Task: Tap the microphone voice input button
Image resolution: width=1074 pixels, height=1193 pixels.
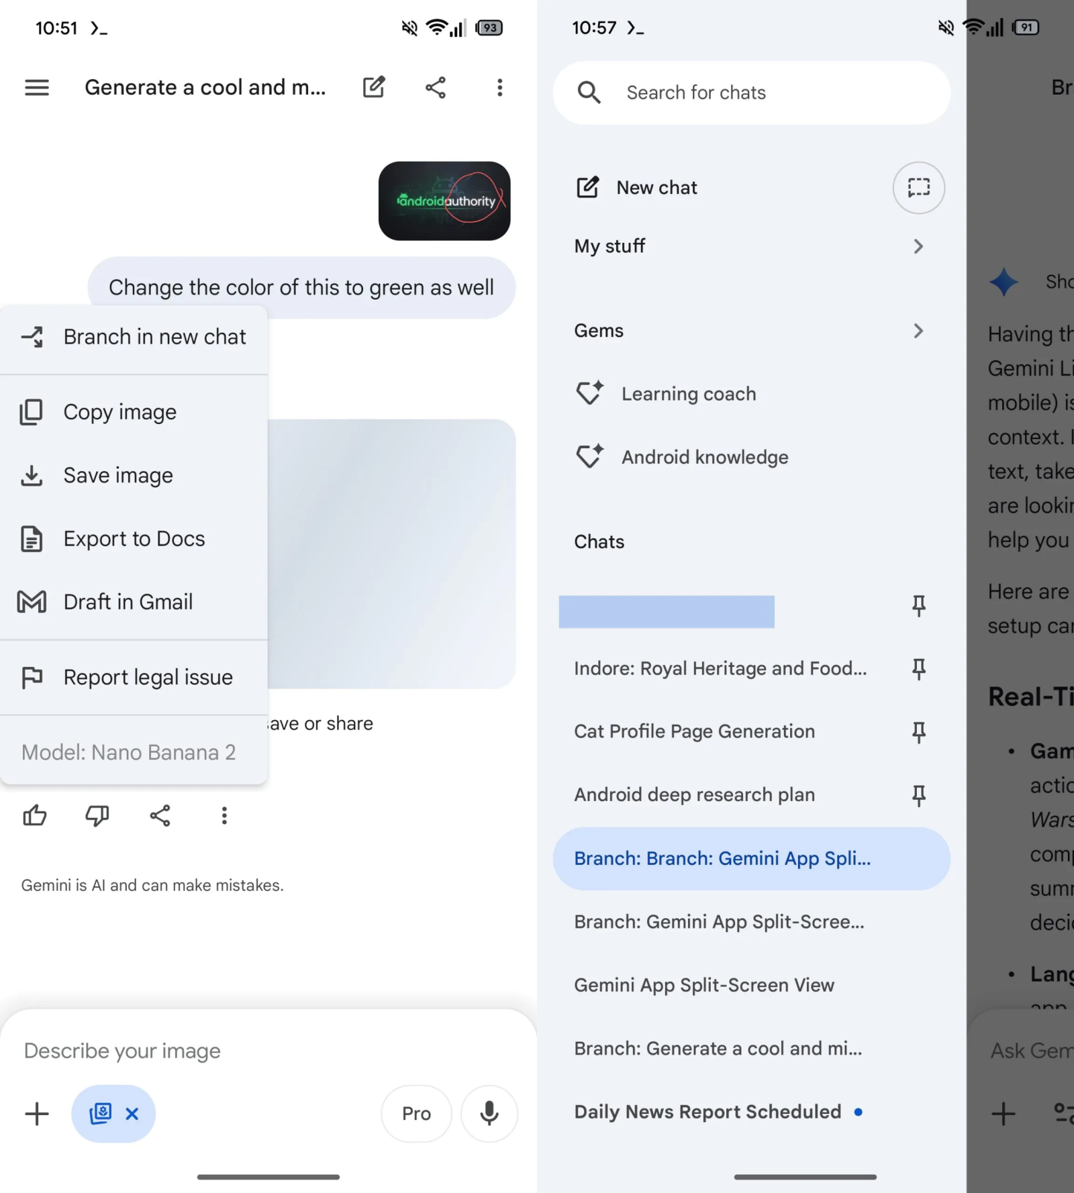Action: click(x=489, y=1113)
